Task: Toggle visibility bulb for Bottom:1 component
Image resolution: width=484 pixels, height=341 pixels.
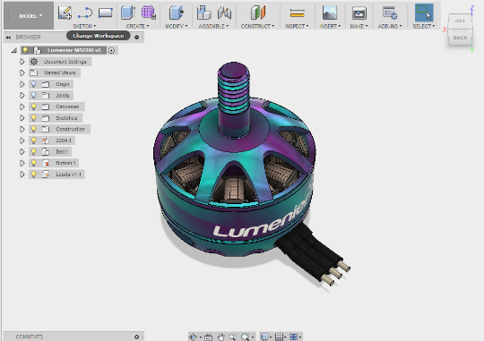Action: 34,163
